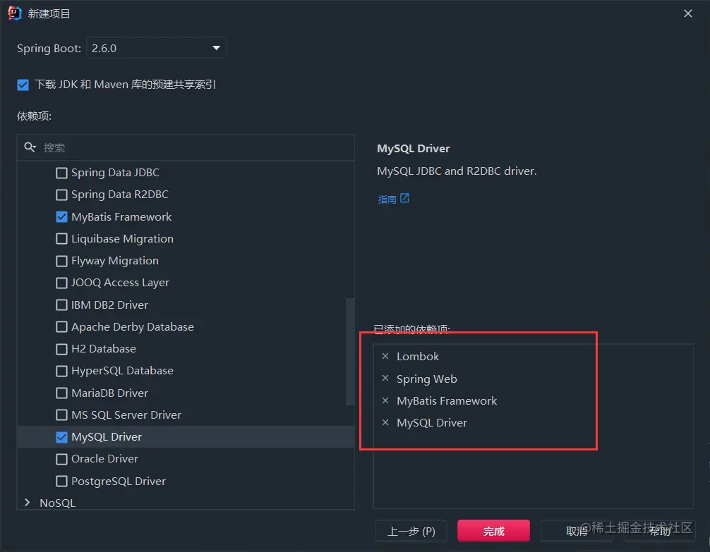Viewport: 710px width, 552px height.
Task: Enable Liquibase Migration dependency
Action: (x=61, y=238)
